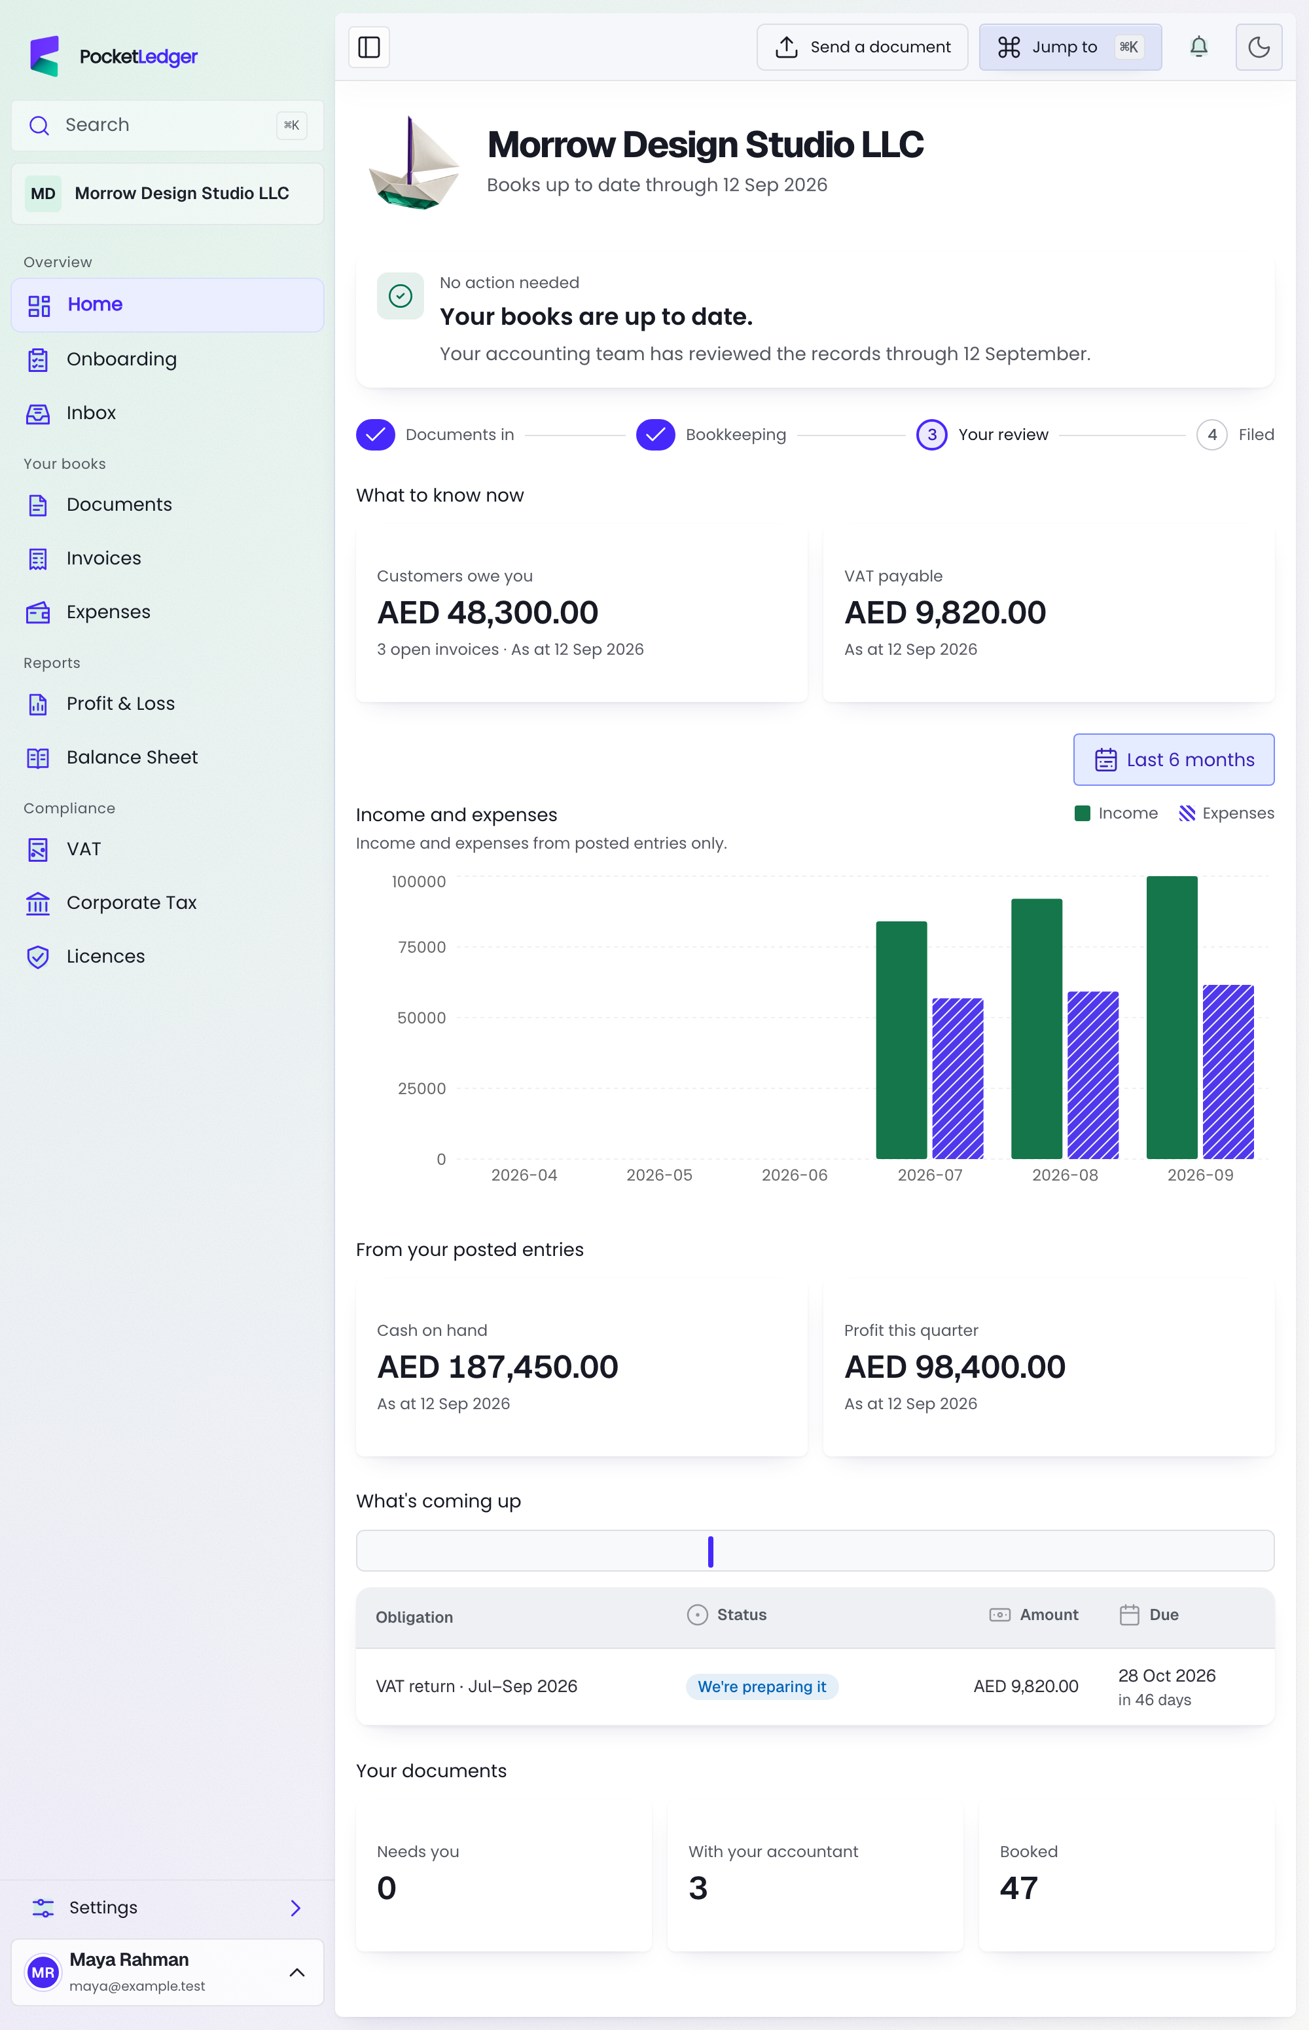Switch to dark mode with moon icon
1309x2030 pixels.
(x=1258, y=46)
